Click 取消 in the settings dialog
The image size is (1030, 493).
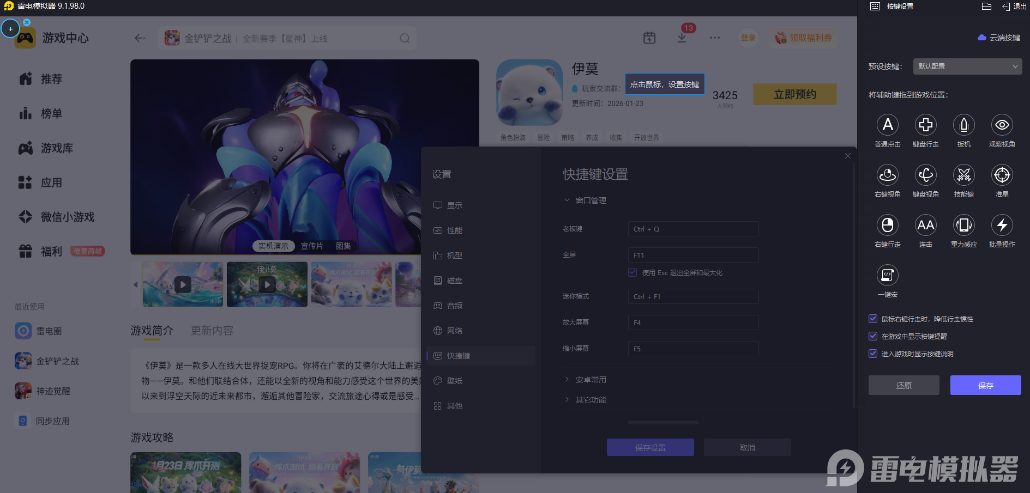tap(748, 447)
